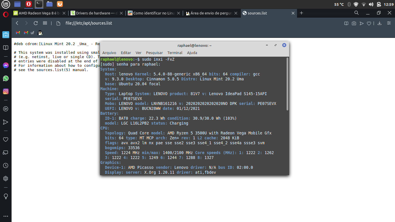Click the 'raphael@lenovo: ~' terminal title

pyautogui.click(x=195, y=45)
